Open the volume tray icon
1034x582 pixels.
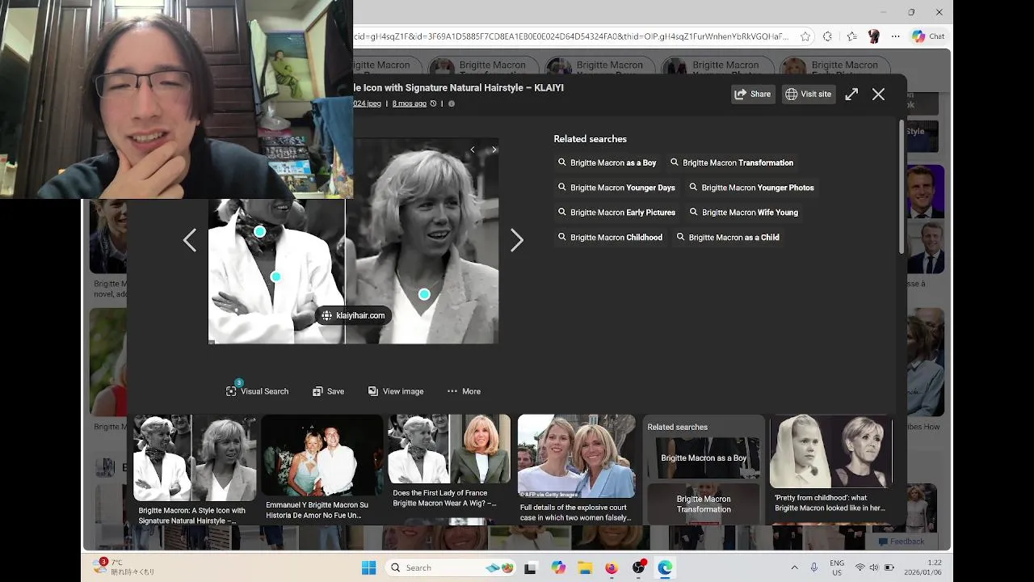point(874,567)
